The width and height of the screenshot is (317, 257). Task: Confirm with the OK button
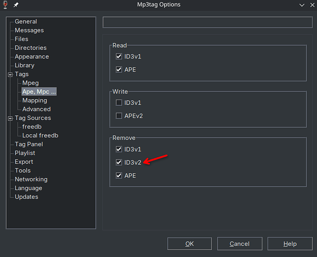click(x=189, y=244)
